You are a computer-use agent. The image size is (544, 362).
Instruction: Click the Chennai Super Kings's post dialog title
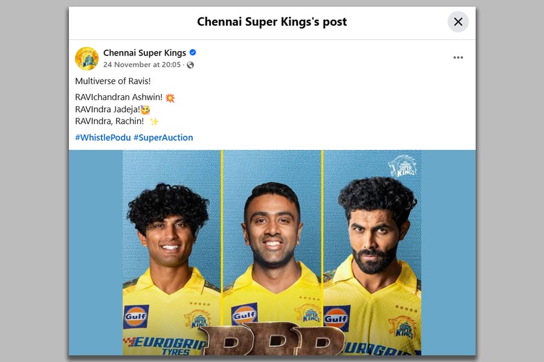(272, 22)
